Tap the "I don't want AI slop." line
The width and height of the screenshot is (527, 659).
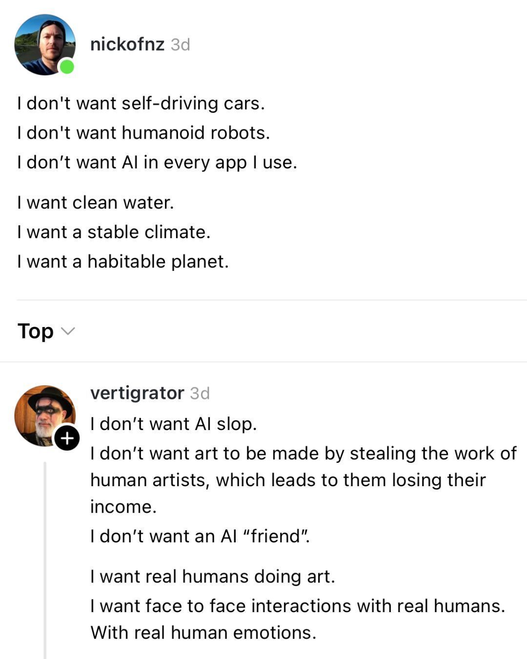173,424
